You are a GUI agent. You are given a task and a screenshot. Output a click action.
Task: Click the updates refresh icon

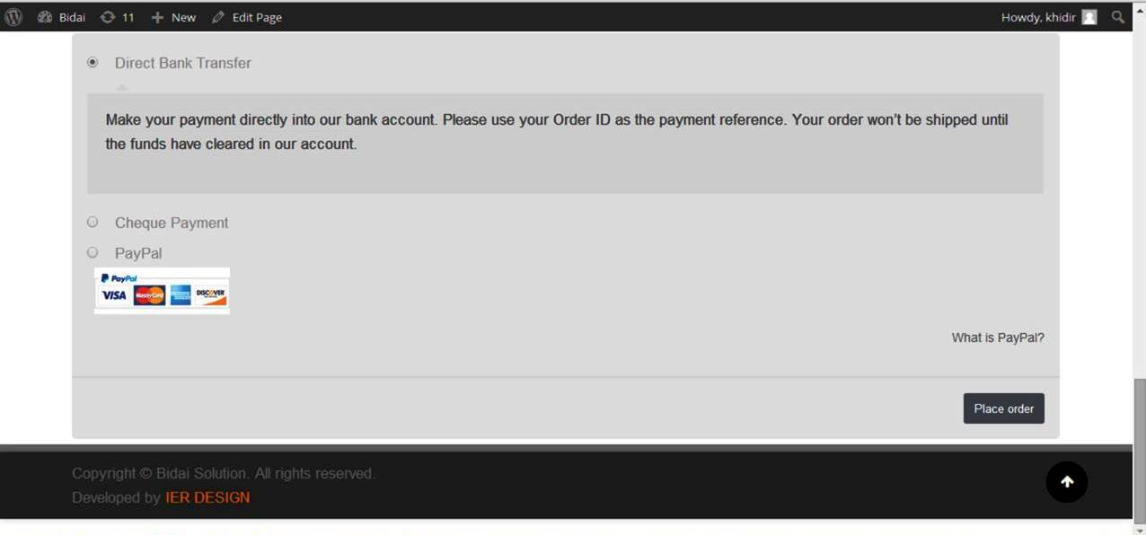point(108,17)
